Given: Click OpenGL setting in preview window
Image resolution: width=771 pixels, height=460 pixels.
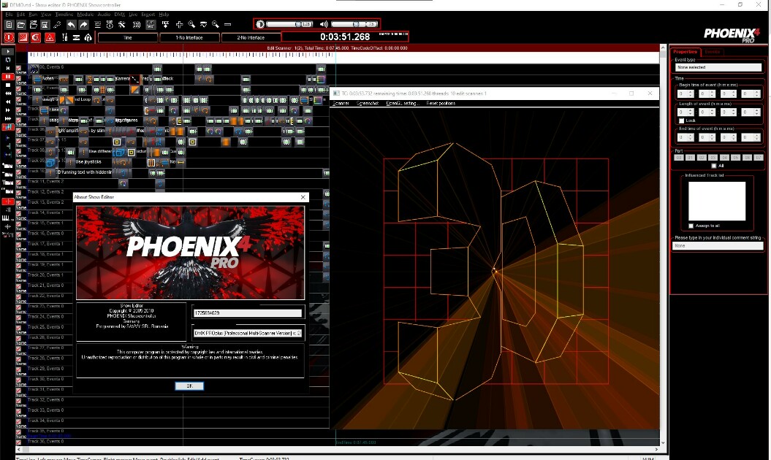Looking at the screenshot, I should click(402, 103).
